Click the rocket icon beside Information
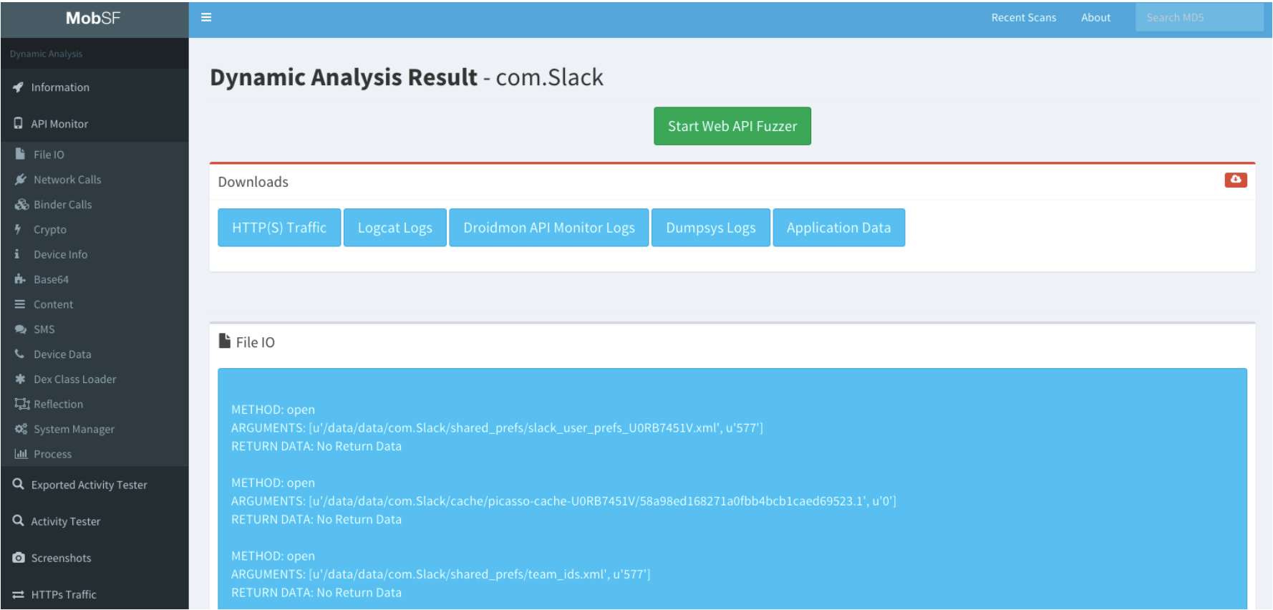This screenshot has width=1273, height=610. [19, 87]
